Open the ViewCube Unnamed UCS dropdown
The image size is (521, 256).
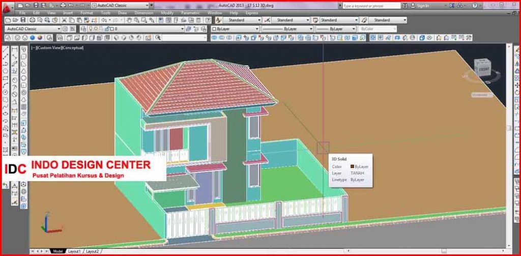481,95
